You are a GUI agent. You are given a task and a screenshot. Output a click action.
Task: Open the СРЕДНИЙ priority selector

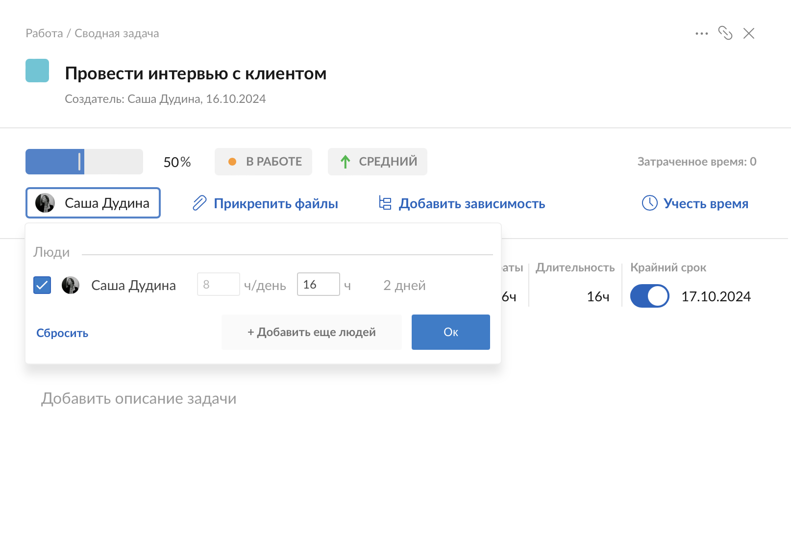point(377,161)
